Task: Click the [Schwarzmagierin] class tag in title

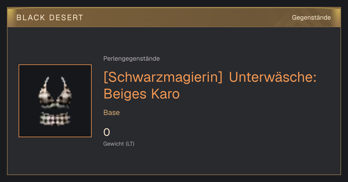Action: pyautogui.click(x=163, y=78)
